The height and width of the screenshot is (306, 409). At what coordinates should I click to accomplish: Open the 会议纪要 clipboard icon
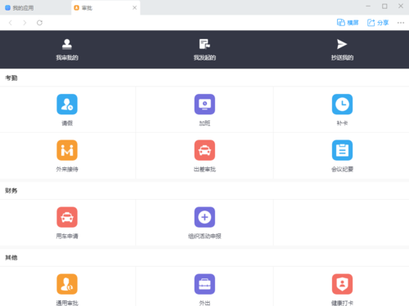tap(342, 150)
